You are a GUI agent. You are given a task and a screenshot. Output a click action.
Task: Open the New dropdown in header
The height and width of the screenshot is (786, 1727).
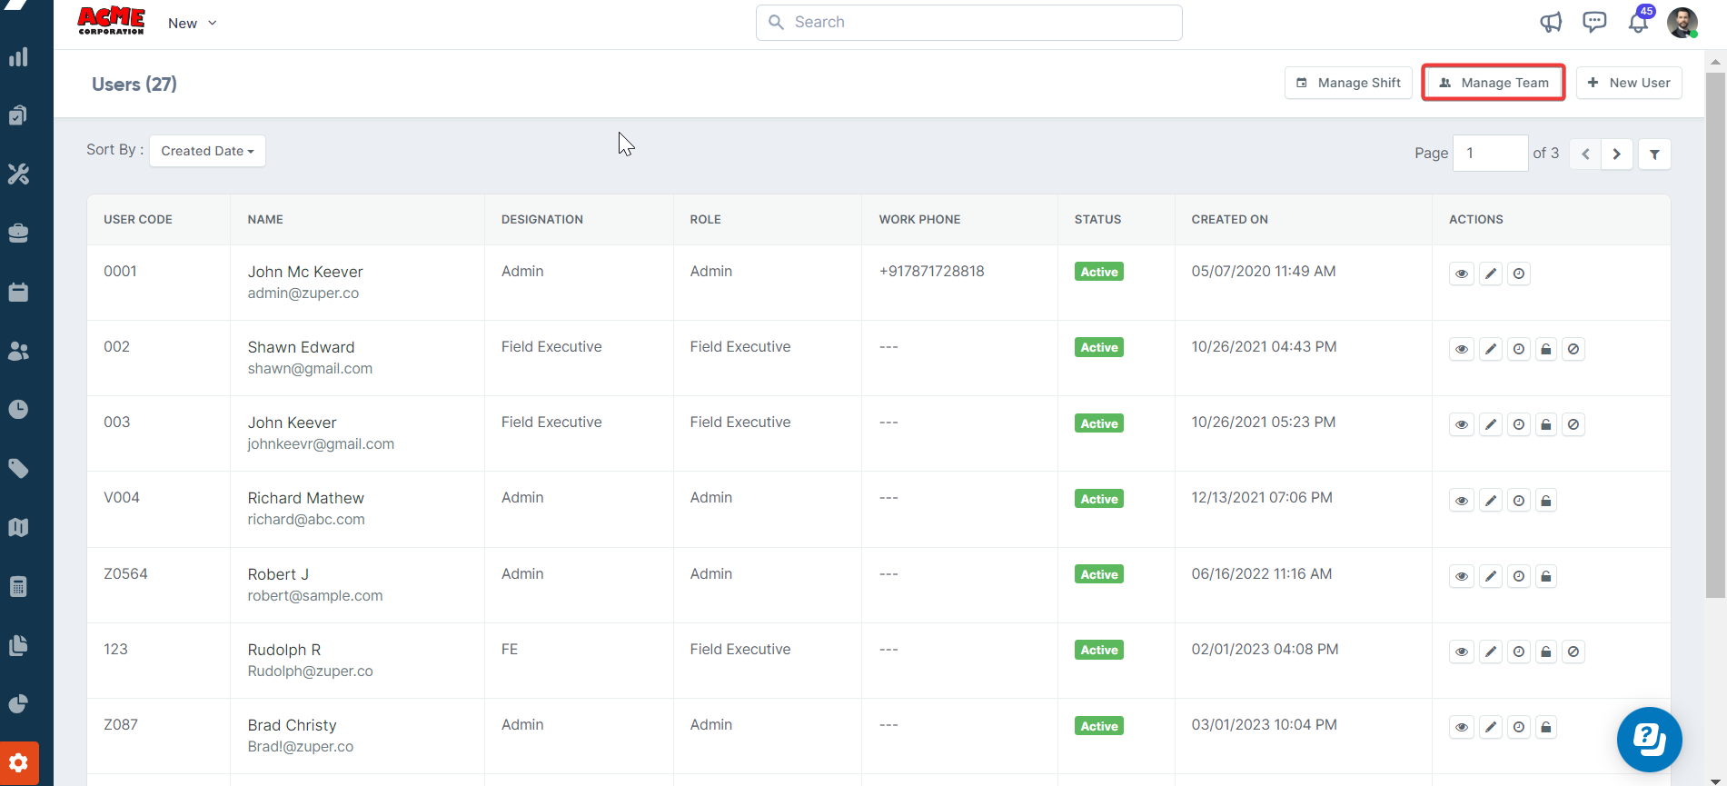[x=192, y=24]
